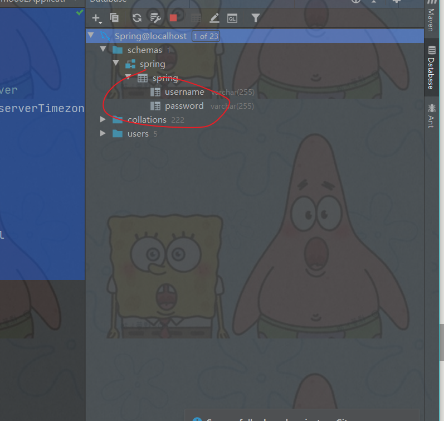The width and height of the screenshot is (444, 421).
Task: Expand the collations folder
Action: (103, 119)
